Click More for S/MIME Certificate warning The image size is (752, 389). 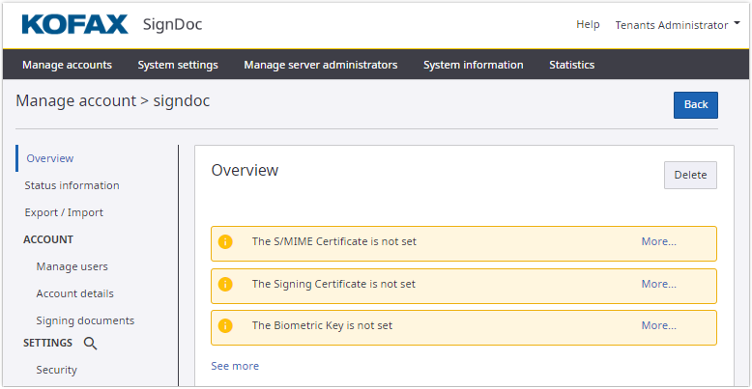click(x=658, y=242)
